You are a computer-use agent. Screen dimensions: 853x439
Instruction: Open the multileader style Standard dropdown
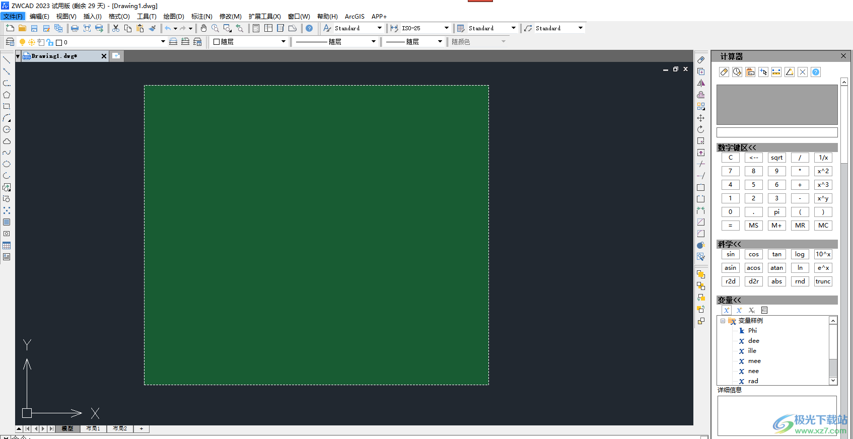(580, 28)
